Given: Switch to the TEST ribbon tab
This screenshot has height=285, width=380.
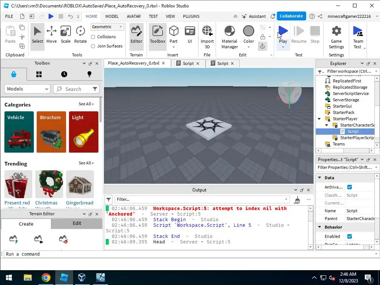Looking at the screenshot, I should tap(153, 16).
